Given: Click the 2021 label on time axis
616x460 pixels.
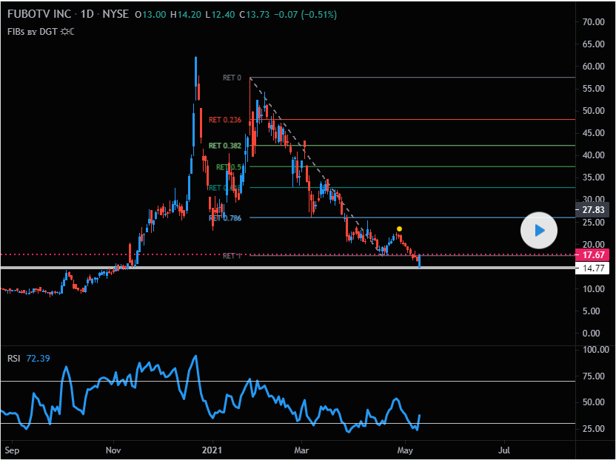Looking at the screenshot, I should click(x=212, y=449).
